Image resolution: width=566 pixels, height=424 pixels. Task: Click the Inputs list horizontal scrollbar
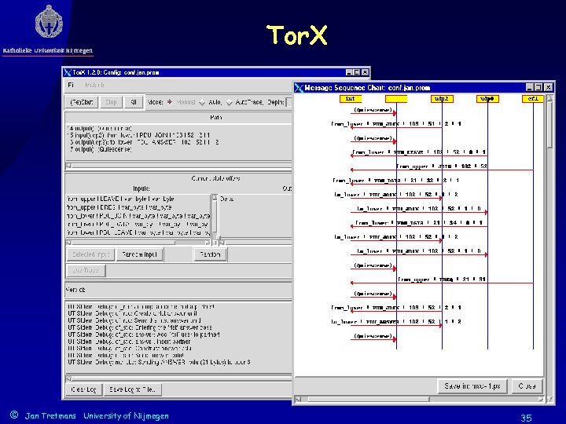pyautogui.click(x=138, y=243)
